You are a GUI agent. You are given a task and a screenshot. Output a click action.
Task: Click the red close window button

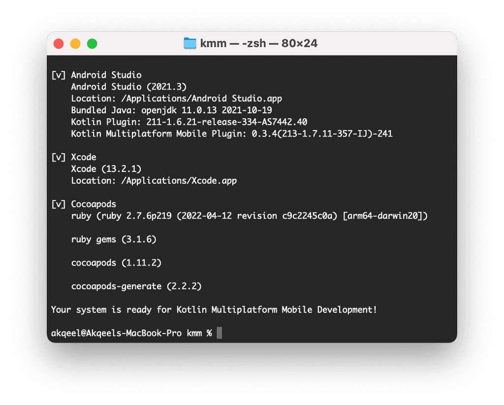pyautogui.click(x=59, y=43)
